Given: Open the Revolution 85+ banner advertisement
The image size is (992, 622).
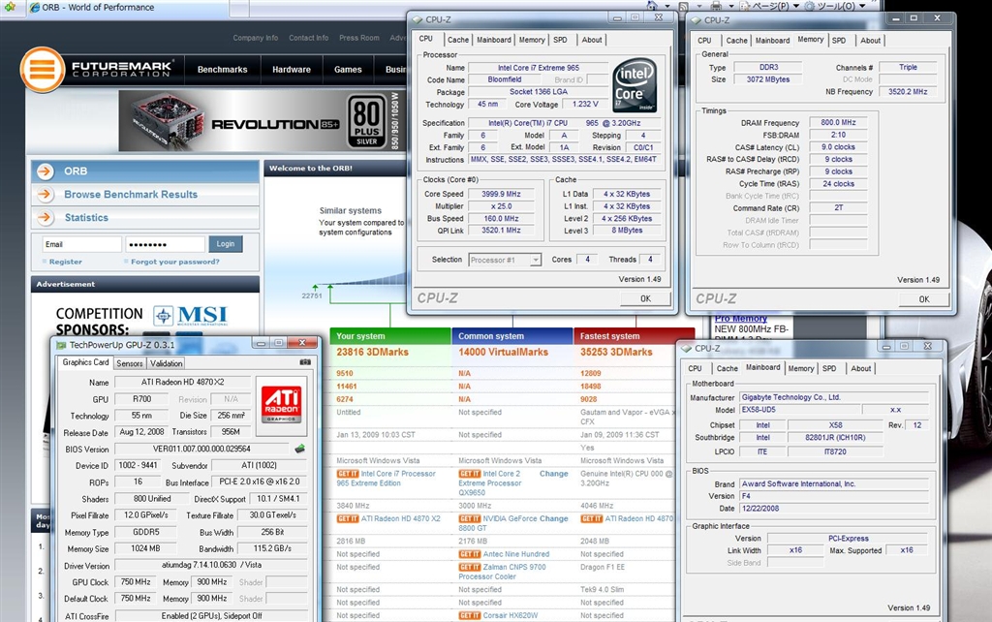Looking at the screenshot, I should pos(261,120).
